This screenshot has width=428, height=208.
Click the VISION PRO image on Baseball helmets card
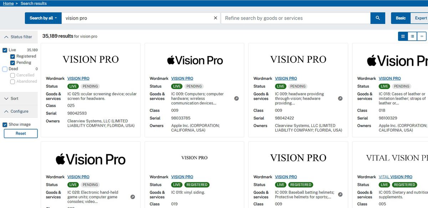coord(298,158)
